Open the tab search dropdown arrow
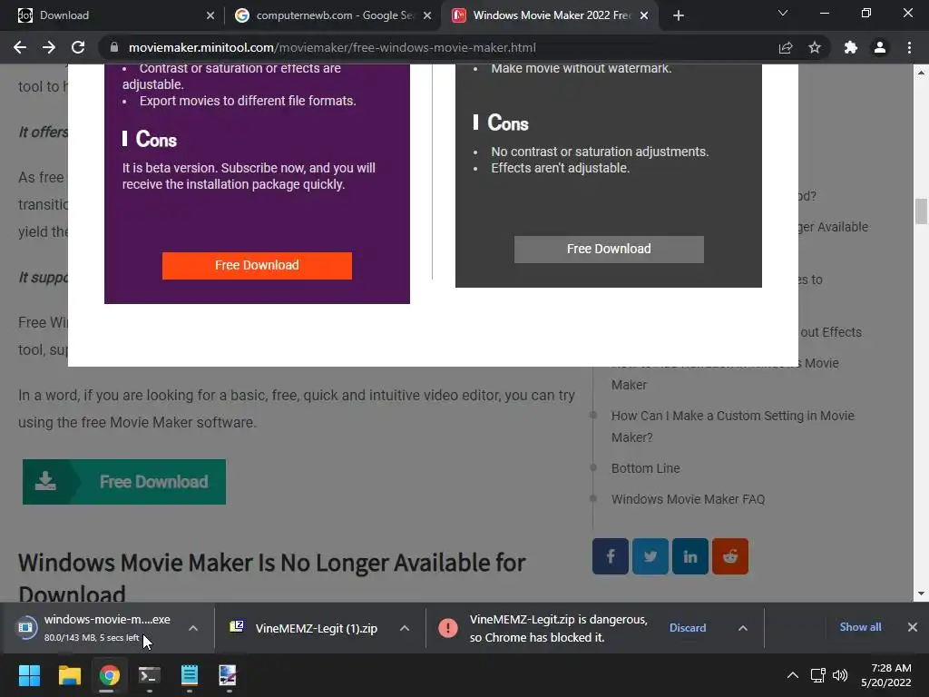 783,13
